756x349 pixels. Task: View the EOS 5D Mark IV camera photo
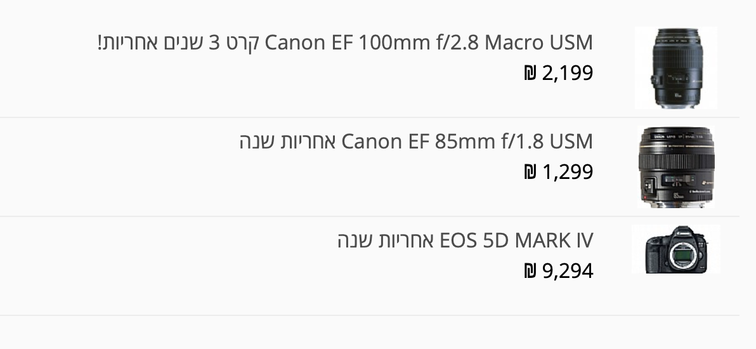[676, 249]
